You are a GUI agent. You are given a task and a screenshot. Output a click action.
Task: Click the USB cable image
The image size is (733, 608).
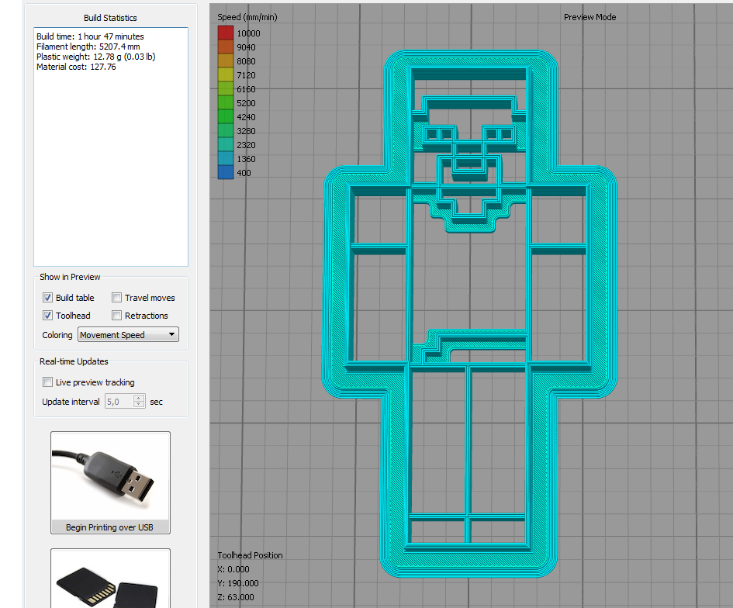click(x=110, y=475)
